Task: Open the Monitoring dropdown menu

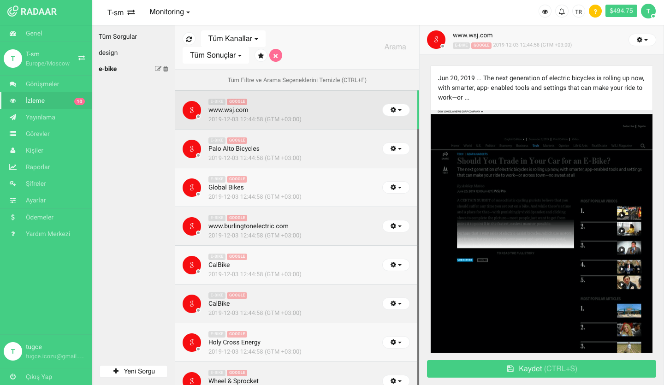Action: pos(169,12)
